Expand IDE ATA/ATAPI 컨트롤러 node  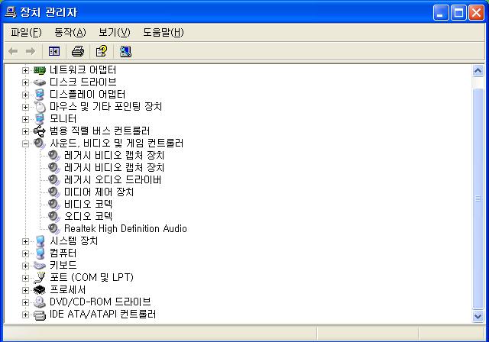25,315
